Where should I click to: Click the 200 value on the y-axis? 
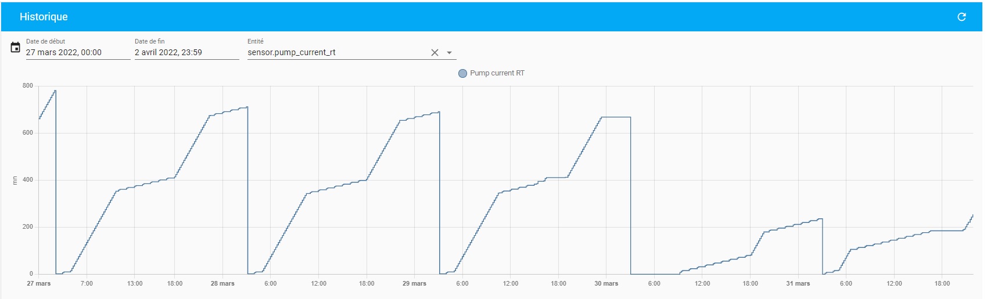tap(28, 226)
